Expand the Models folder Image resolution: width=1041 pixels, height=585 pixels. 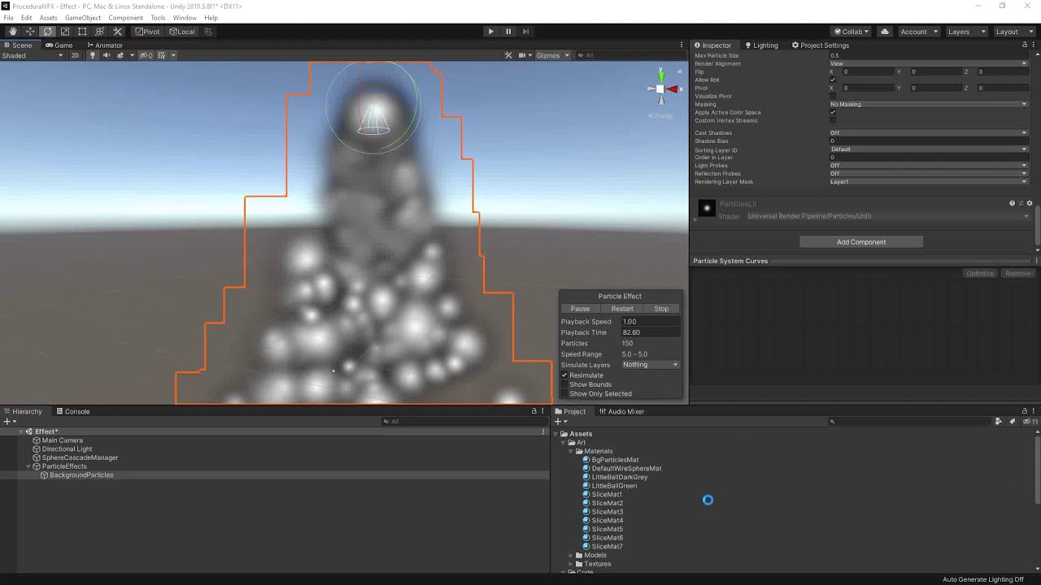571,556
